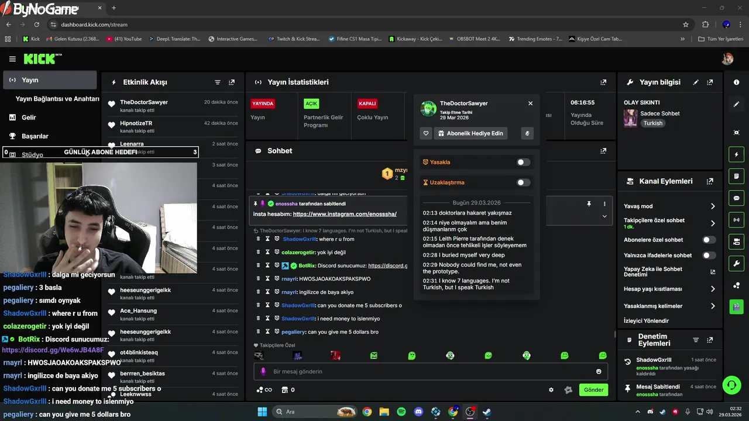
Task: Expand the Takipçilere özel sohbet options
Action: pos(713,223)
